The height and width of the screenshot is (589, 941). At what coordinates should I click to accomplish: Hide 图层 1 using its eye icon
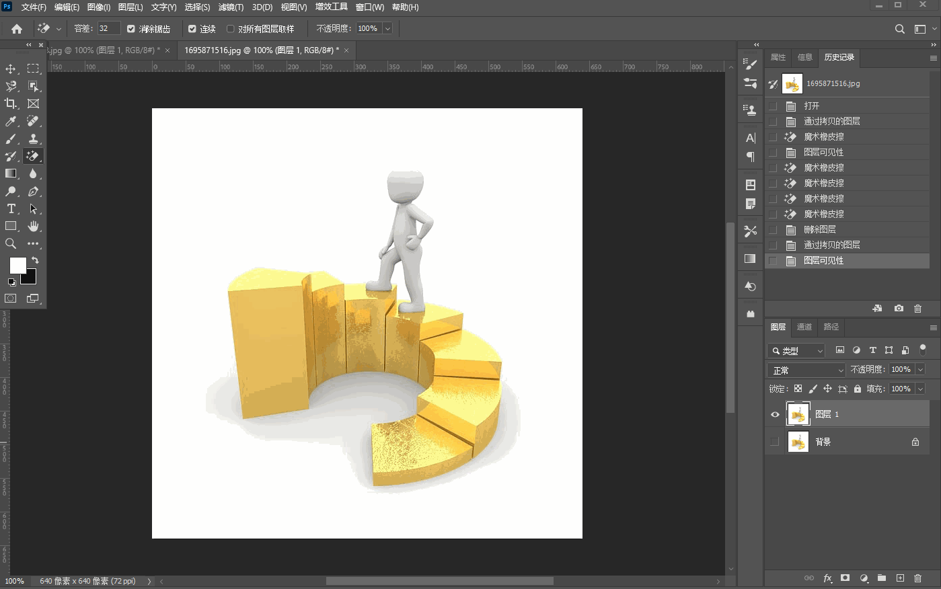[x=775, y=414]
